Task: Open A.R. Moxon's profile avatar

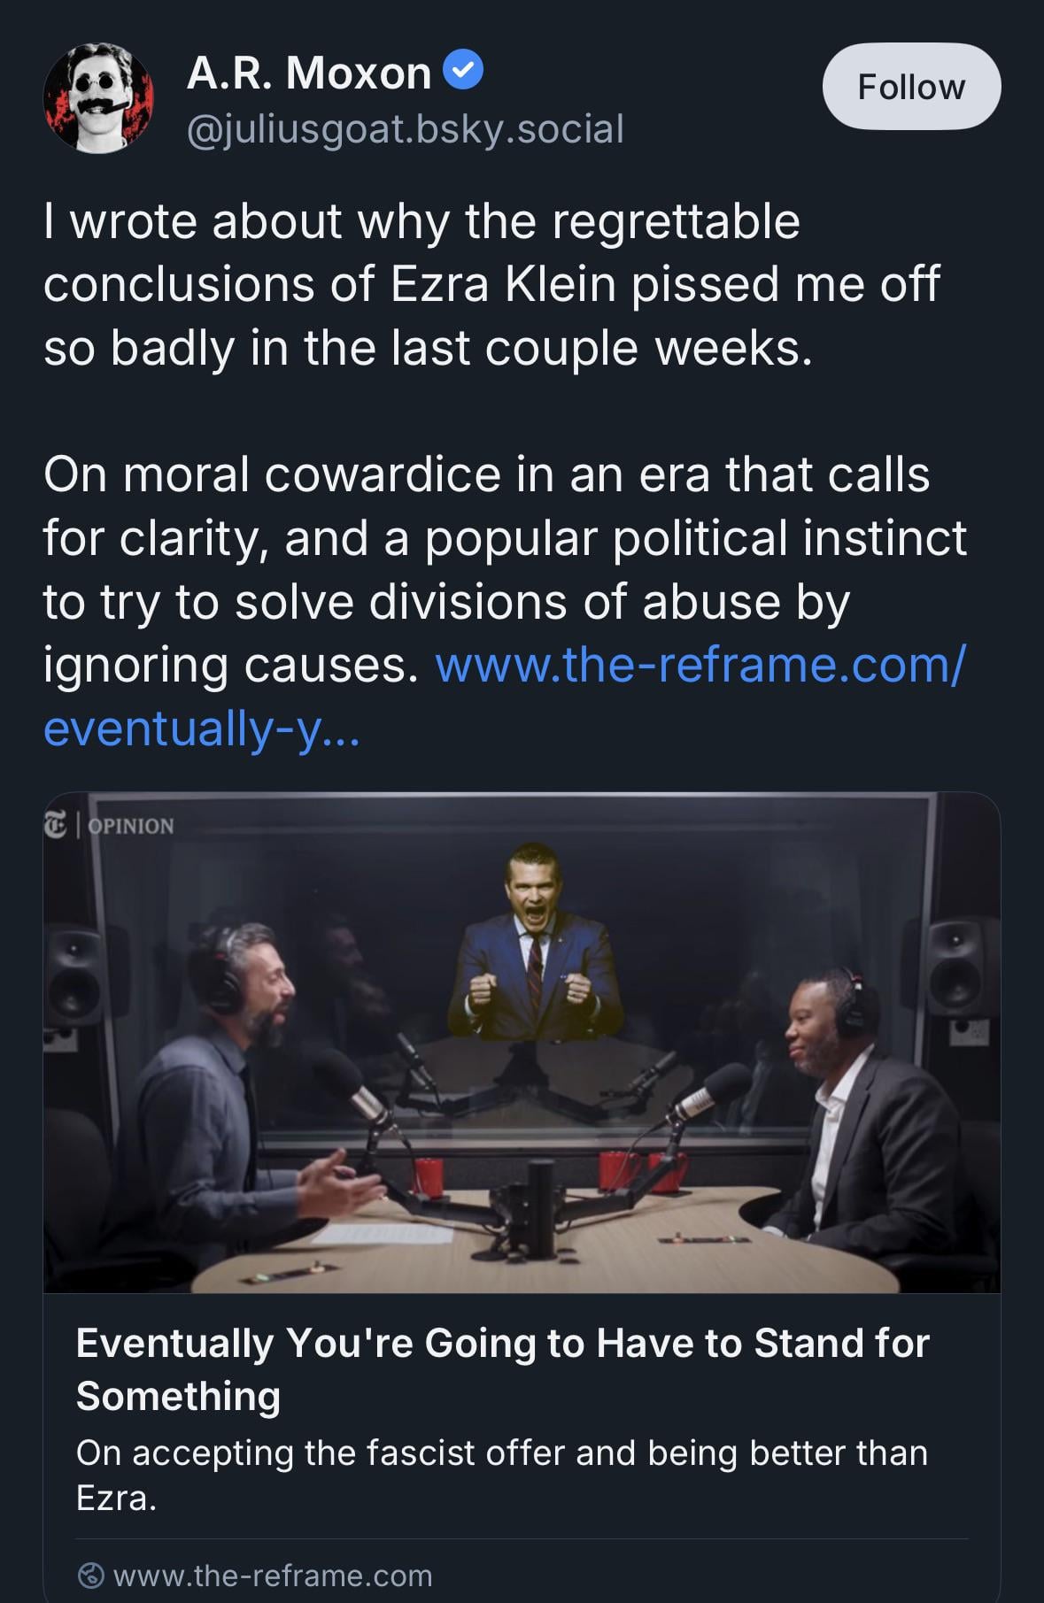Action: pyautogui.click(x=98, y=98)
